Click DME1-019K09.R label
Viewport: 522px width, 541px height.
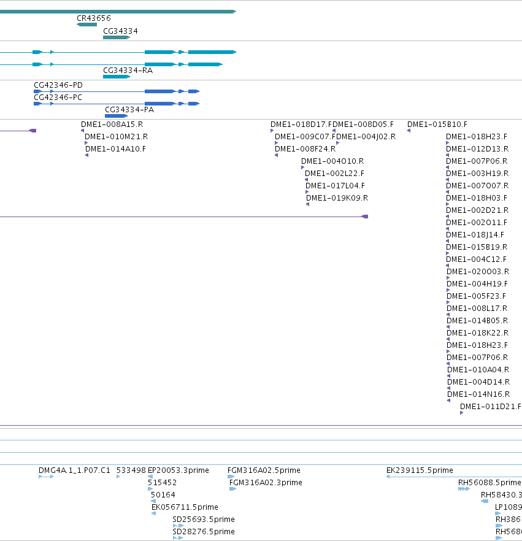tap(337, 198)
